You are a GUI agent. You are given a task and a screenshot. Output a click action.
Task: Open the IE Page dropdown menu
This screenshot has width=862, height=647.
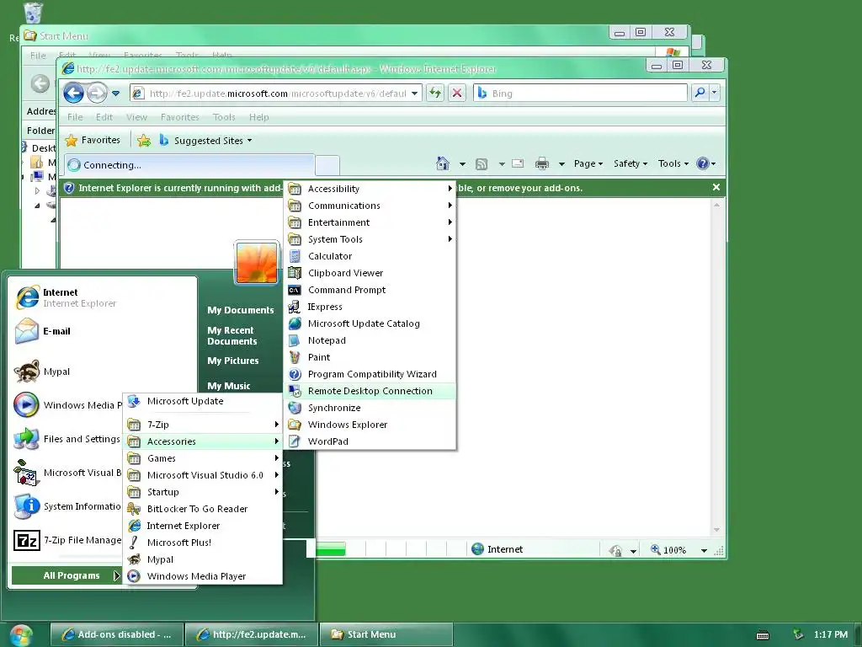click(x=588, y=163)
